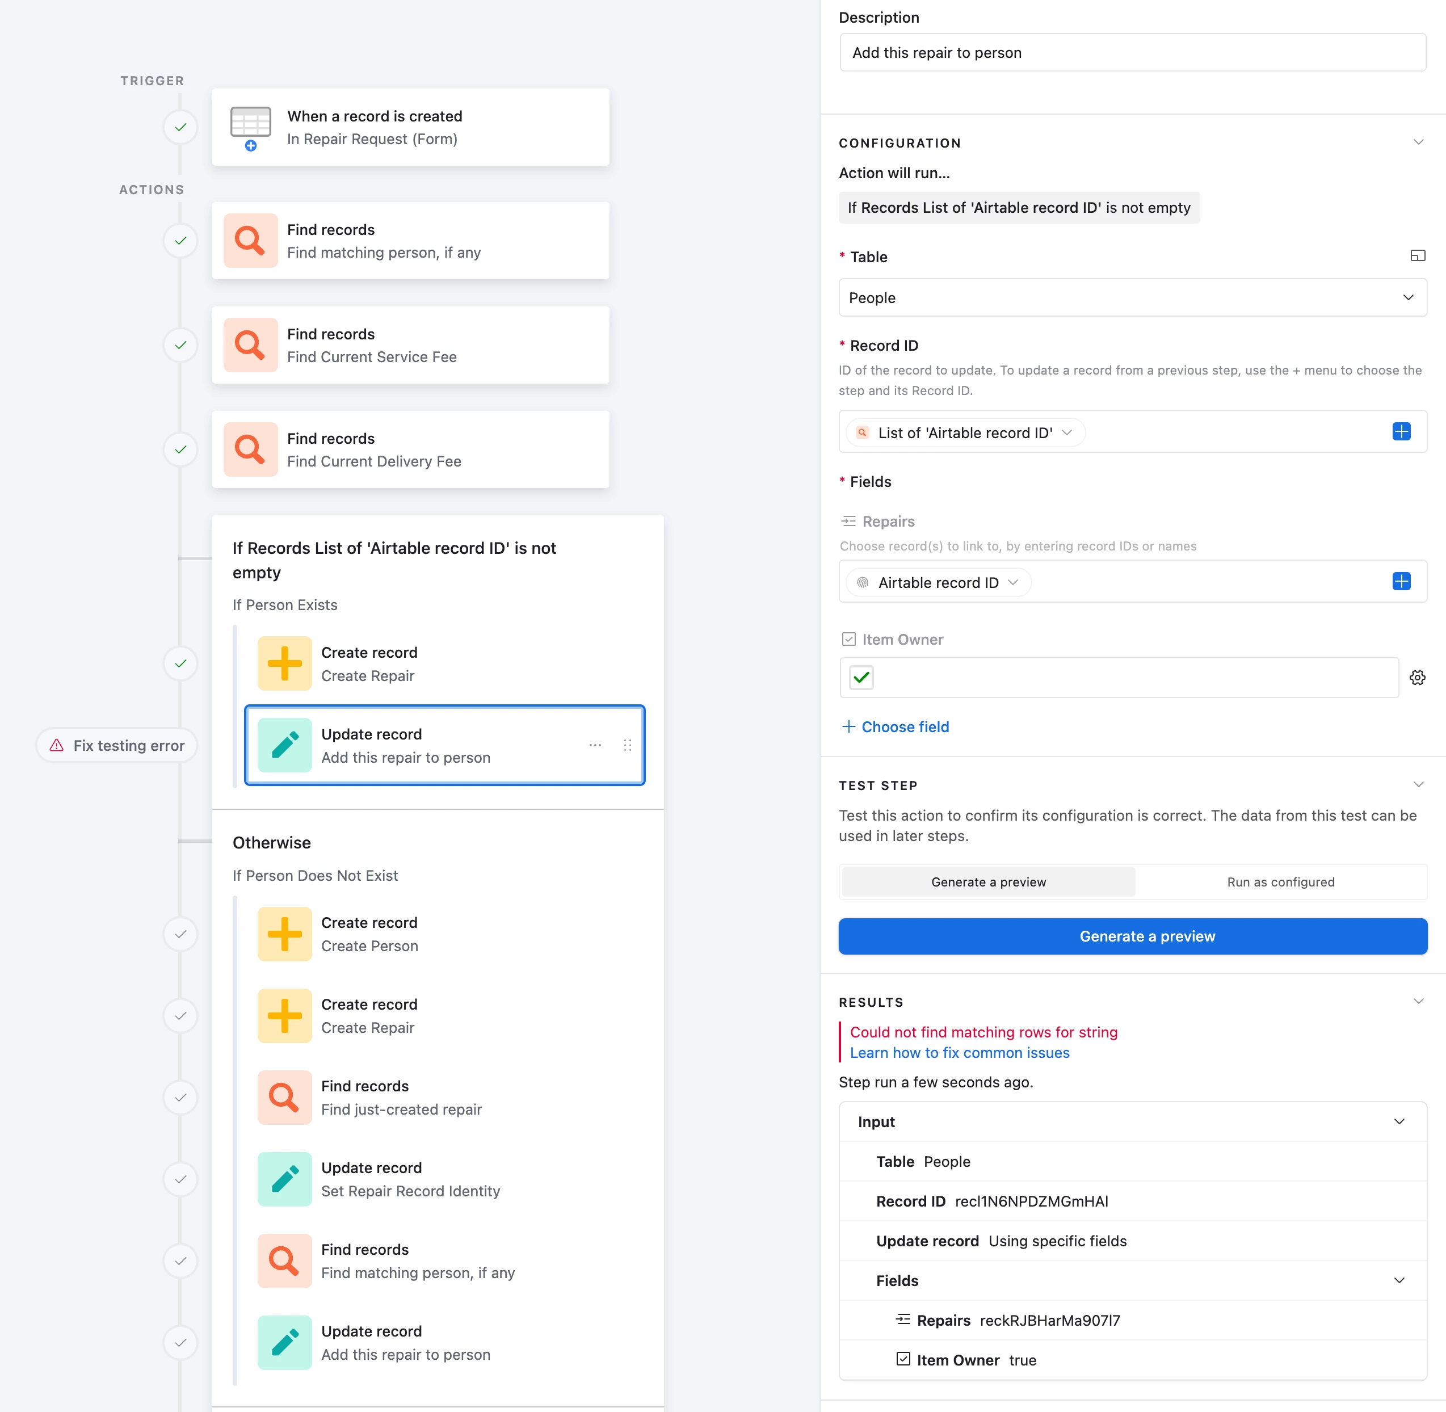Uncheck the Item Owner checkbox
Viewport: 1446px width, 1412px height.
[861, 677]
